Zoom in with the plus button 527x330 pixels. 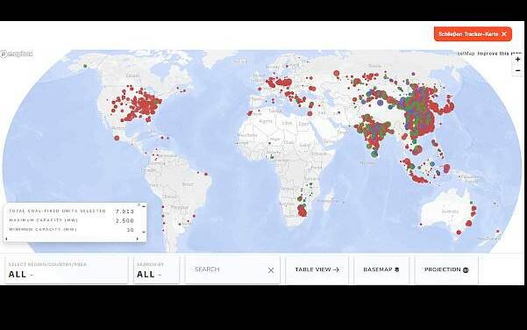click(517, 59)
